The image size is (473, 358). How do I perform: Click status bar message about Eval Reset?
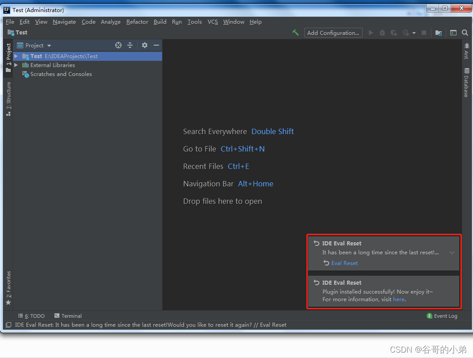151,325
